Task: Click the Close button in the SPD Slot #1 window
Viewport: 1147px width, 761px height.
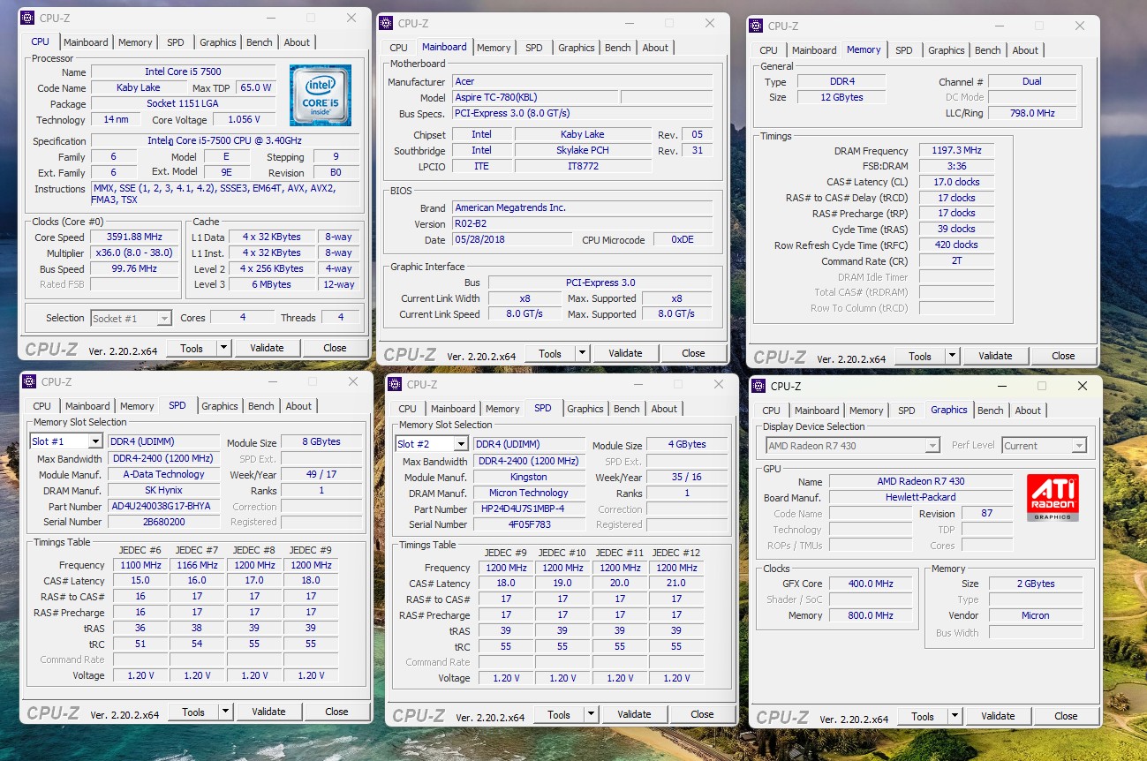Action: pyautogui.click(x=336, y=712)
